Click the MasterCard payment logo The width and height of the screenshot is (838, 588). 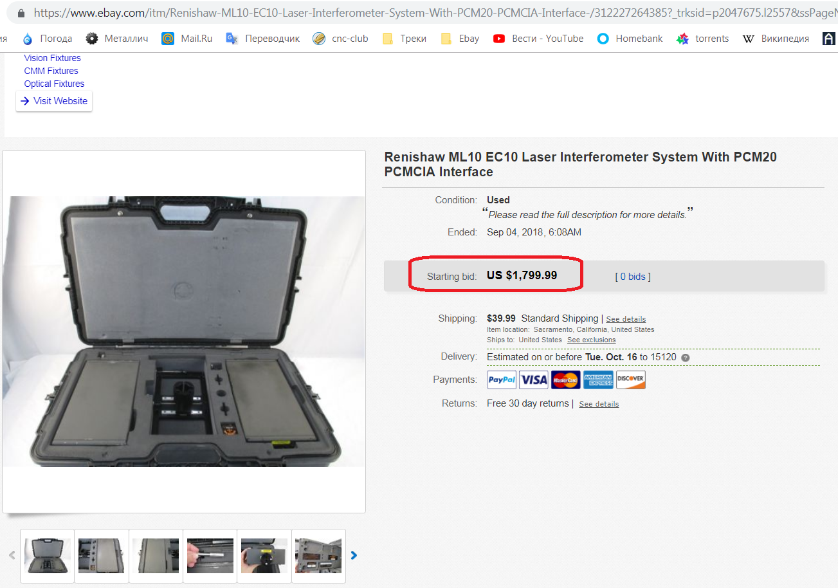tap(566, 380)
